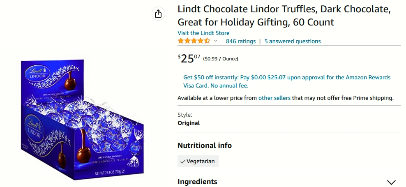The height and width of the screenshot is (187, 406).
Task: Click the product title text
Action: (x=284, y=16)
